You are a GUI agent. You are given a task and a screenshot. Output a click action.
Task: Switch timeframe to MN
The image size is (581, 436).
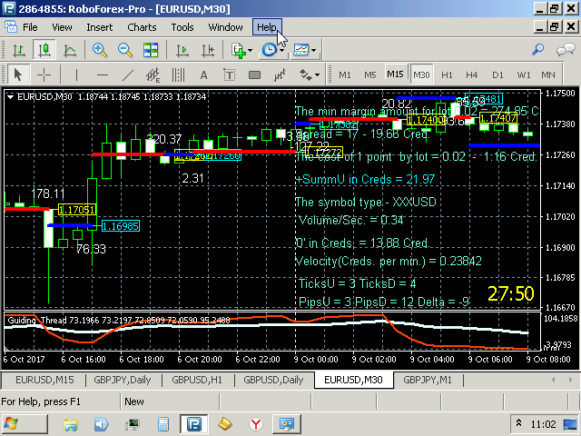[548, 74]
